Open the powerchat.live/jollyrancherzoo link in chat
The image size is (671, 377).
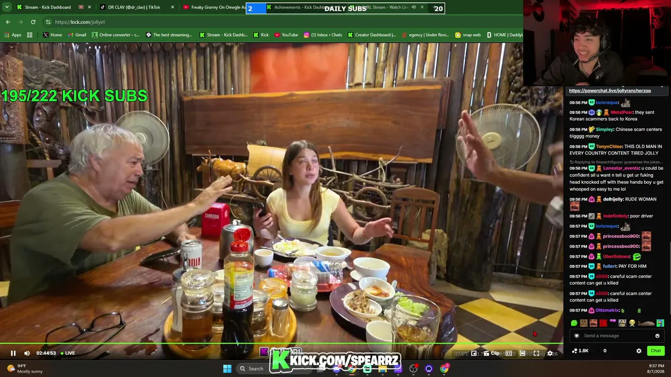(610, 91)
